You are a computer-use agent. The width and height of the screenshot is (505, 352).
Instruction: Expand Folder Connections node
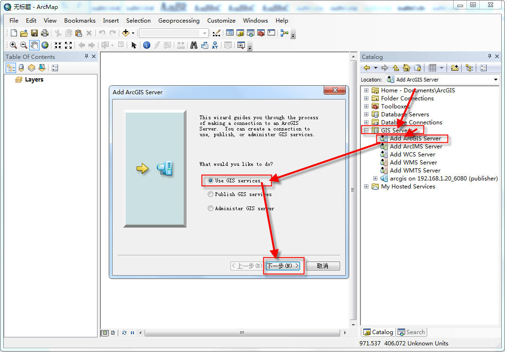point(366,98)
